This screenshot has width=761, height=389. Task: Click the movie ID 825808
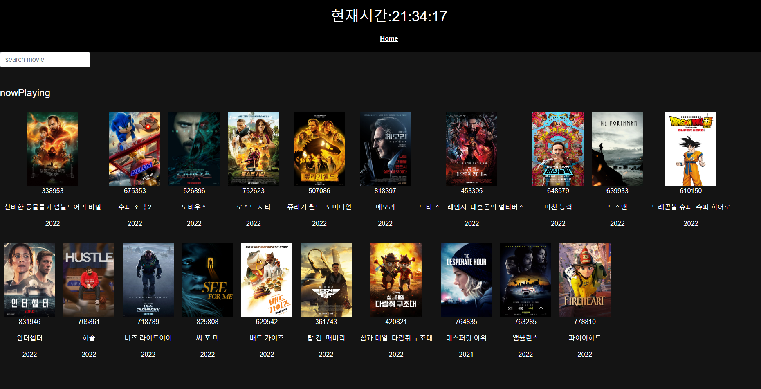207,322
